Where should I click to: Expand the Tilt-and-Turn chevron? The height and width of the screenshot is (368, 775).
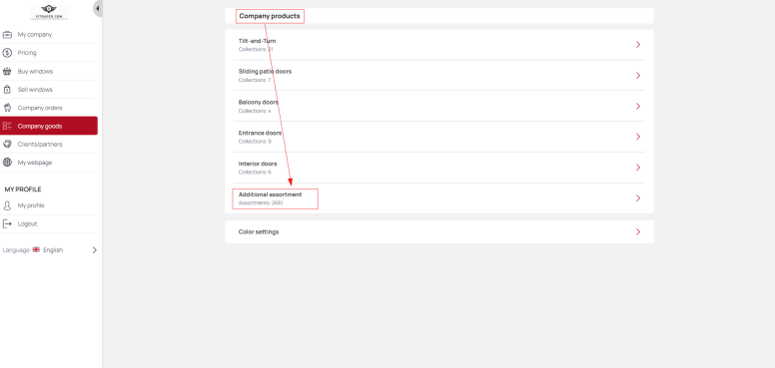click(x=638, y=45)
